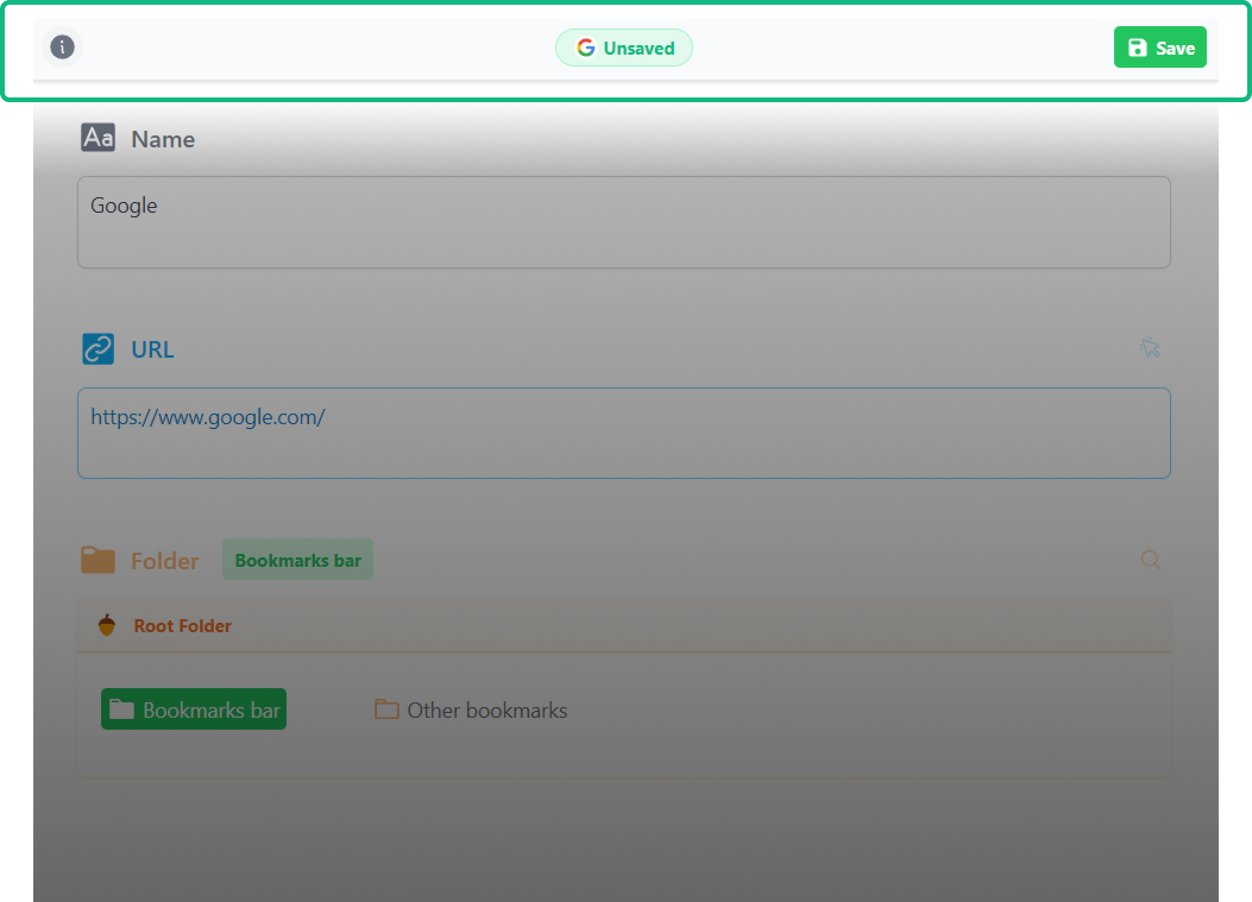Click the Bookmarks bar tag next to Folder
This screenshot has width=1252, height=902.
click(x=298, y=560)
